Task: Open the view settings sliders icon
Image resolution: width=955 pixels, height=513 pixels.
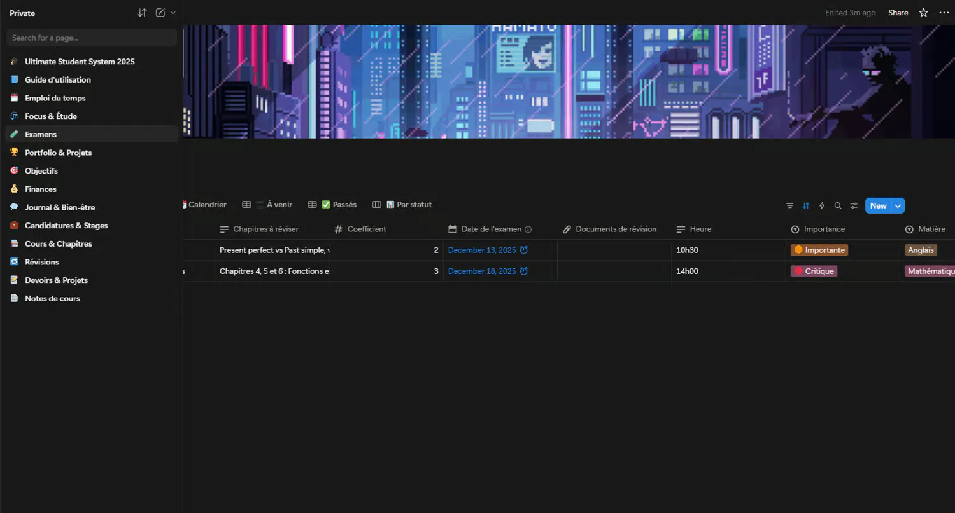Action: 854,205
